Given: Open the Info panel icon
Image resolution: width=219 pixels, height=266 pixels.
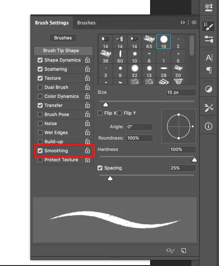Looking at the screenshot, I should 209,126.
